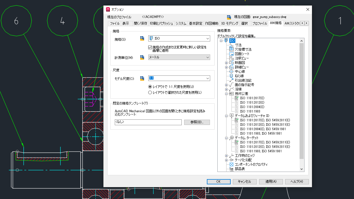The width and height of the screenshot is (354, 199).
Task: Switch to the 開く/保存 tab
Action: click(x=140, y=23)
